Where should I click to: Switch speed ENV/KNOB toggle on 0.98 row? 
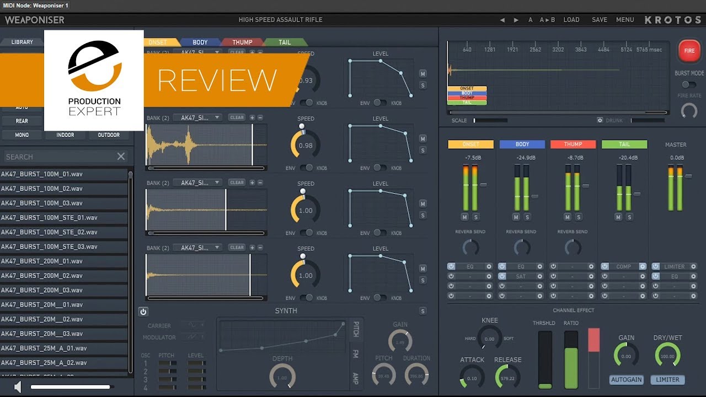tap(306, 168)
